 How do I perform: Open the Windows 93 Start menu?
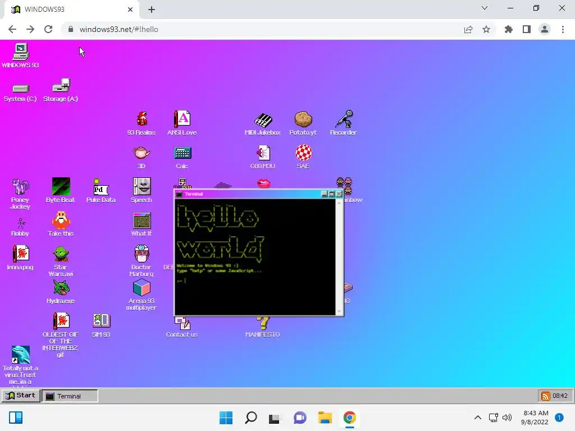[x=21, y=396]
